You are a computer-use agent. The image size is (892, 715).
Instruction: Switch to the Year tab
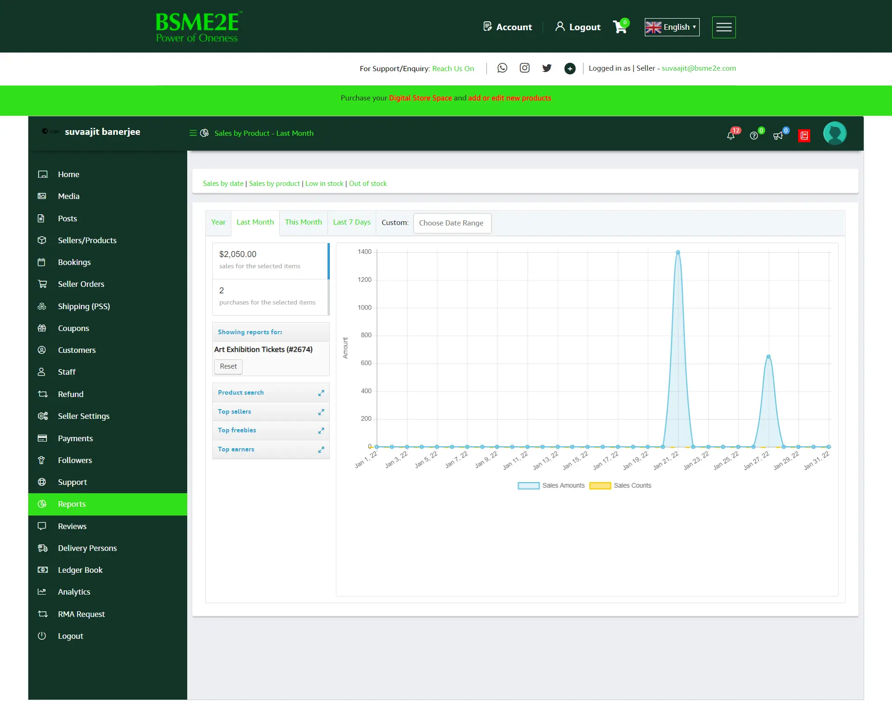[x=218, y=222]
